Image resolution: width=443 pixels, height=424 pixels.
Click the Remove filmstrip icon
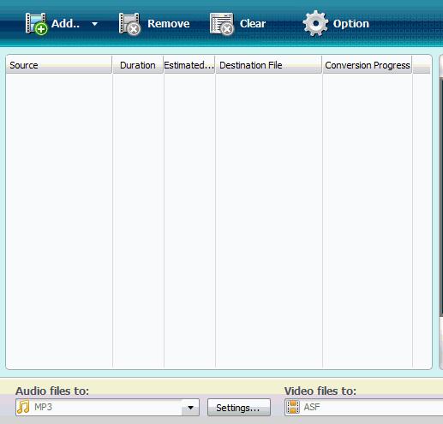[129, 24]
